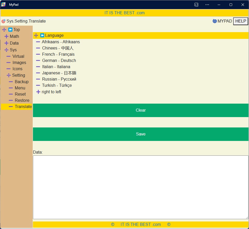Expand the Math tree node
Screen dimensions: 249x229
pyautogui.click(x=6, y=37)
